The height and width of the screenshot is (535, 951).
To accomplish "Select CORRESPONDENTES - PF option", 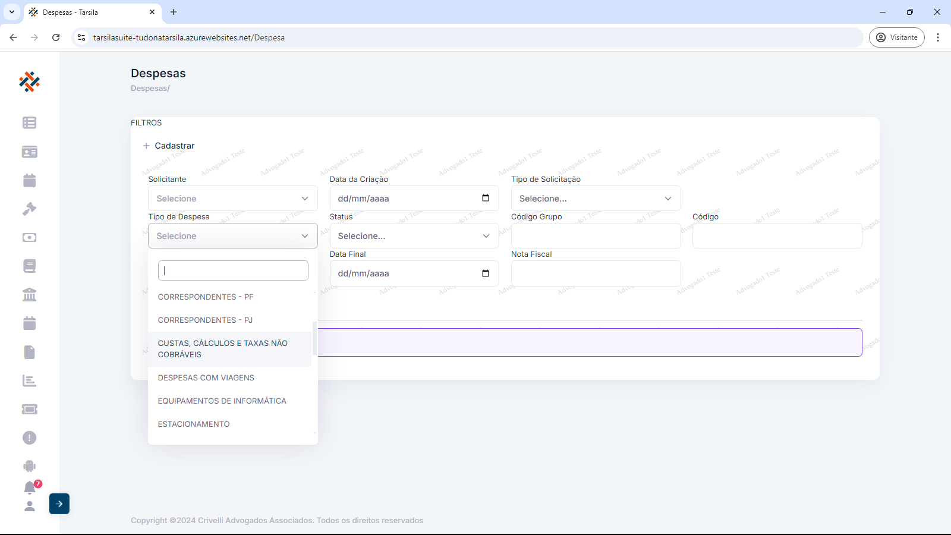I will pos(206,297).
